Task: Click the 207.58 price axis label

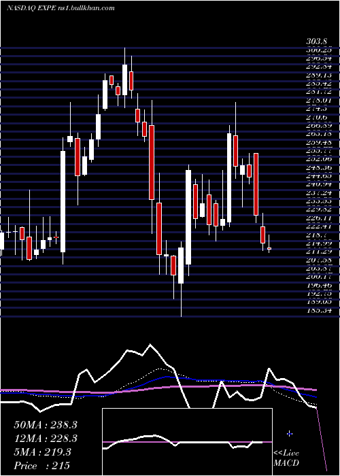Action: tap(318, 260)
